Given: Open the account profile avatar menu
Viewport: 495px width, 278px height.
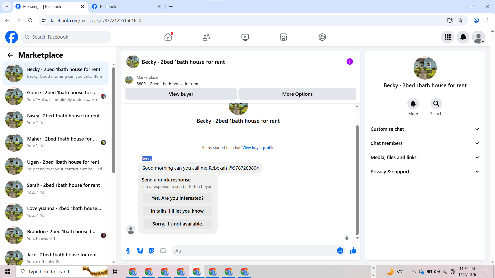Looking at the screenshot, I should 478,37.
